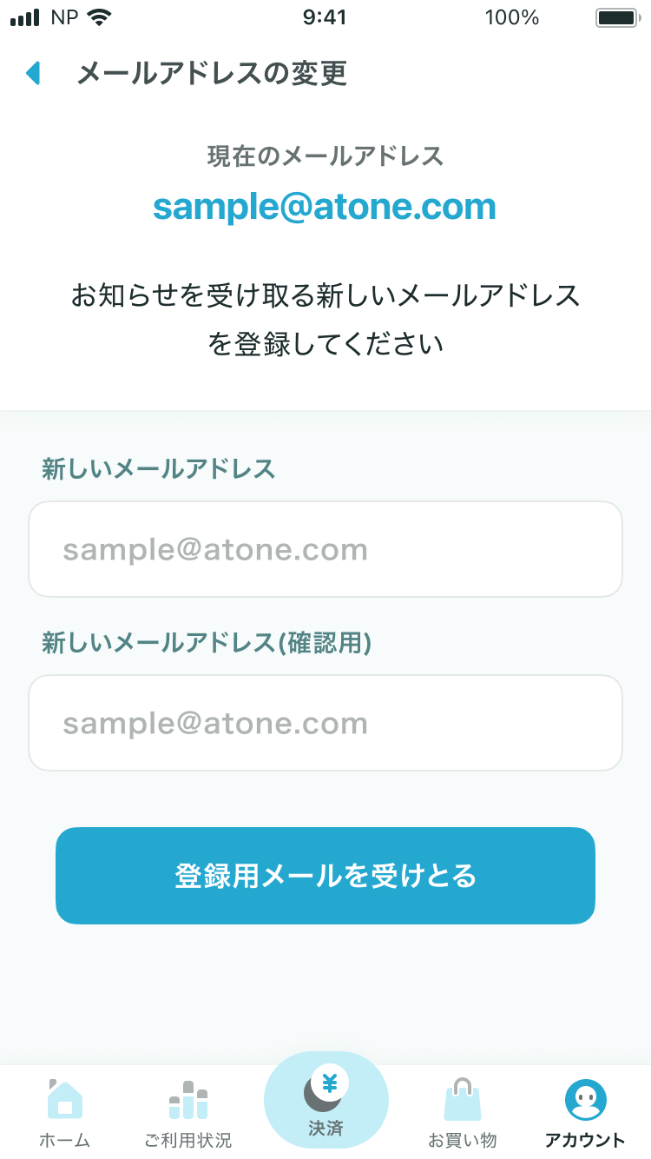Tap the cellular signal bars icon
This screenshot has width=651, height=1159.
[25, 17]
